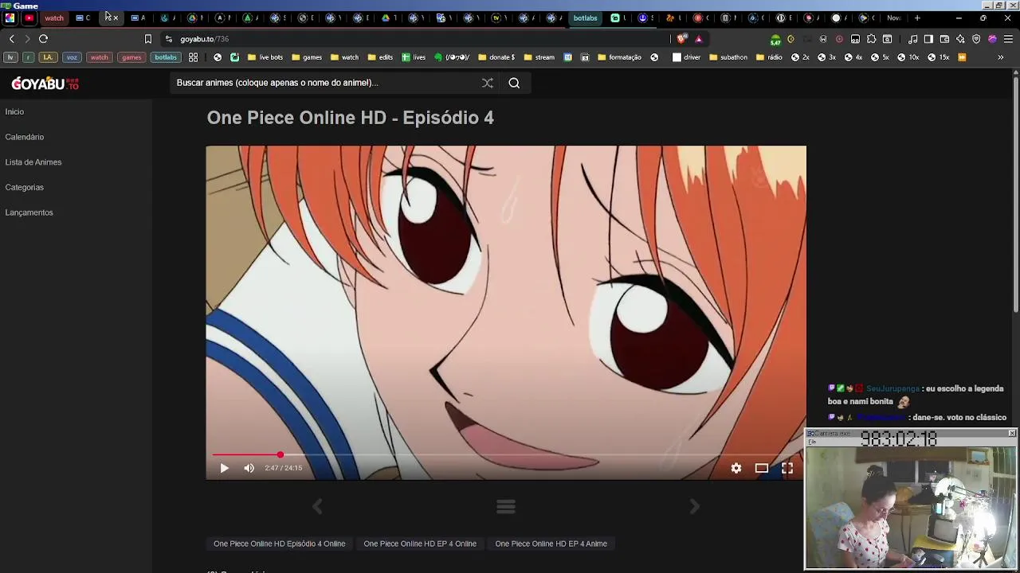Viewport: 1020px width, 573px height.
Task: Open the 'games' bookmark chip
Action: pos(131,57)
